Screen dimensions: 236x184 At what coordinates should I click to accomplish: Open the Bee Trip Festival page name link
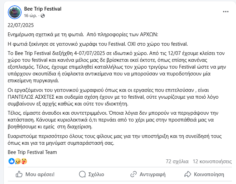tap(43, 9)
